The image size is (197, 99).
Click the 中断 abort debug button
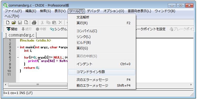point(41,29)
